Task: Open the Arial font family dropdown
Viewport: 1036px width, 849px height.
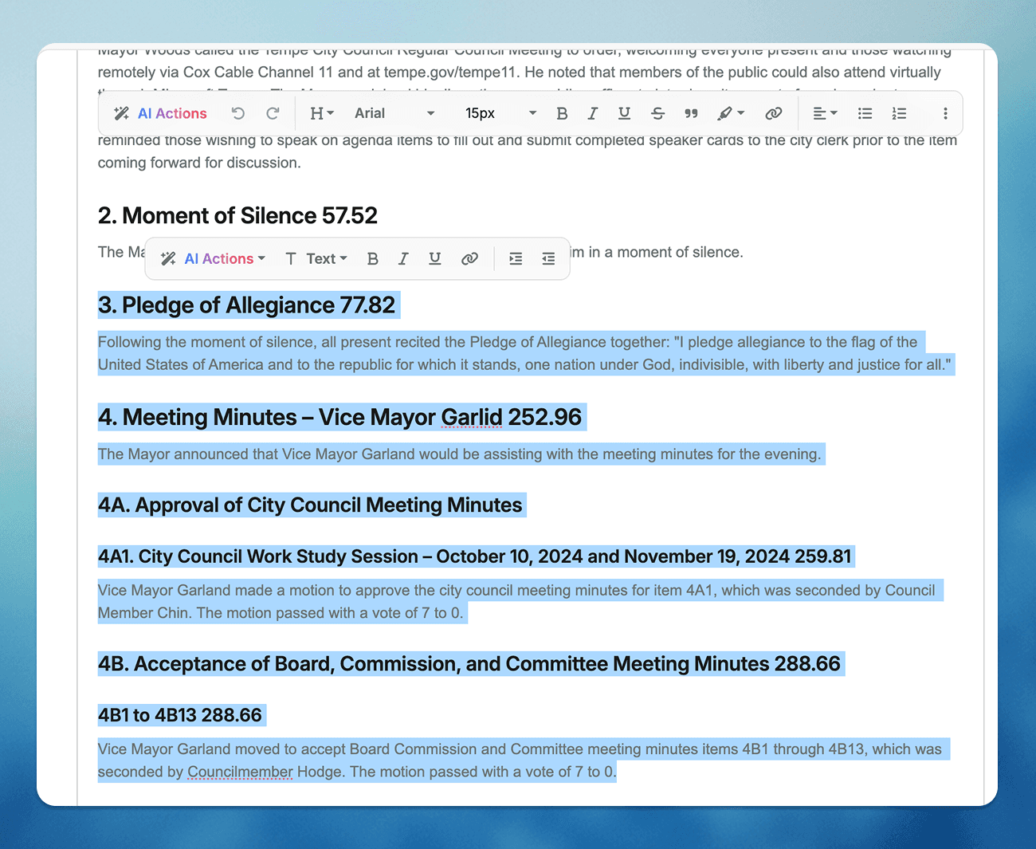Action: [394, 113]
